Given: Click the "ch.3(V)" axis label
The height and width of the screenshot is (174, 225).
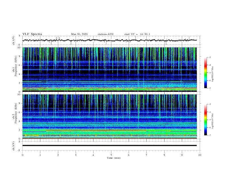Looking at the screenshot, I should click(x=14, y=146).
